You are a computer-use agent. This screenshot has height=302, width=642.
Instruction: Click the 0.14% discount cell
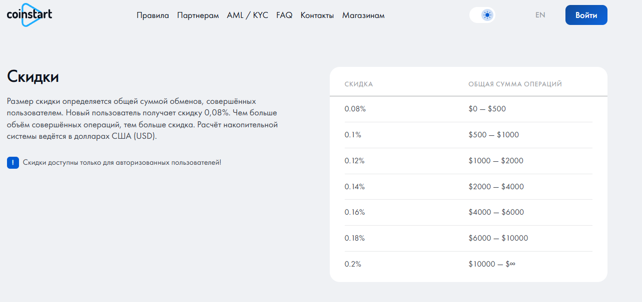point(355,187)
